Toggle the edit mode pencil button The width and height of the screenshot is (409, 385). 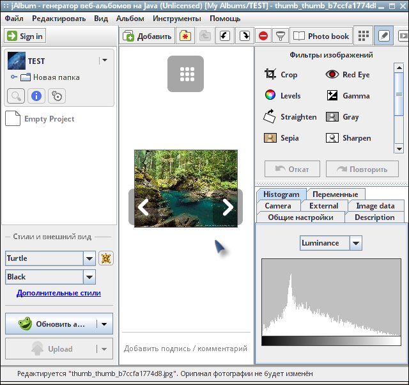tap(383, 36)
